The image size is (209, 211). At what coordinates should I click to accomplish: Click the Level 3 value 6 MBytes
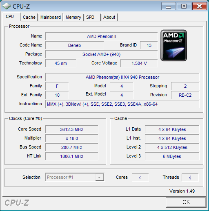click(172, 156)
